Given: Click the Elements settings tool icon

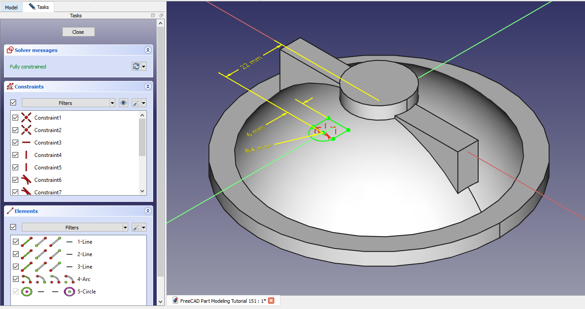Looking at the screenshot, I should [x=137, y=227].
